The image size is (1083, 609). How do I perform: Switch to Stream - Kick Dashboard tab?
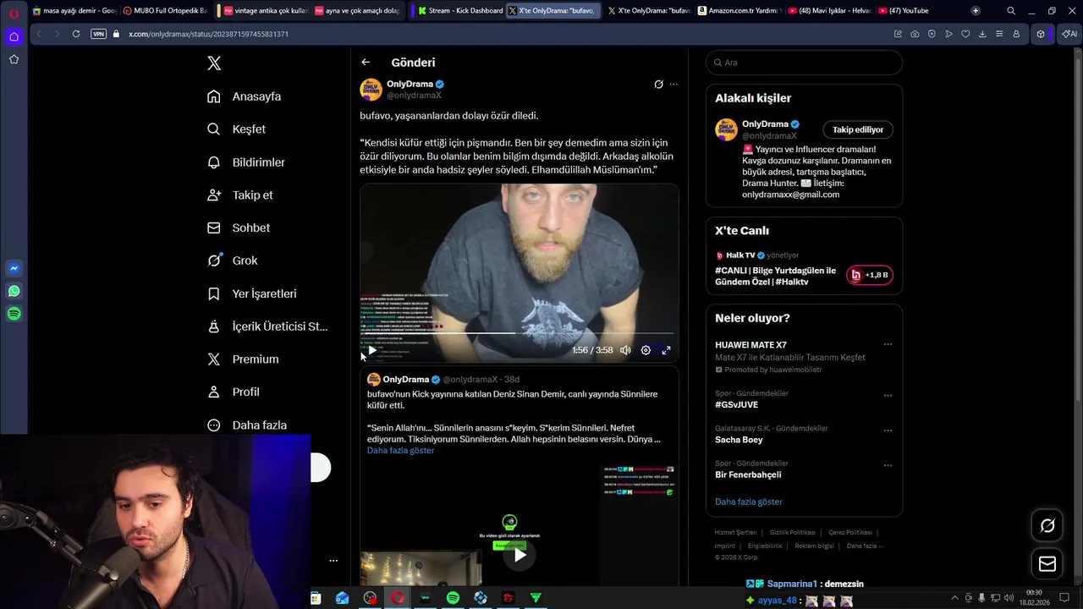coord(459,11)
